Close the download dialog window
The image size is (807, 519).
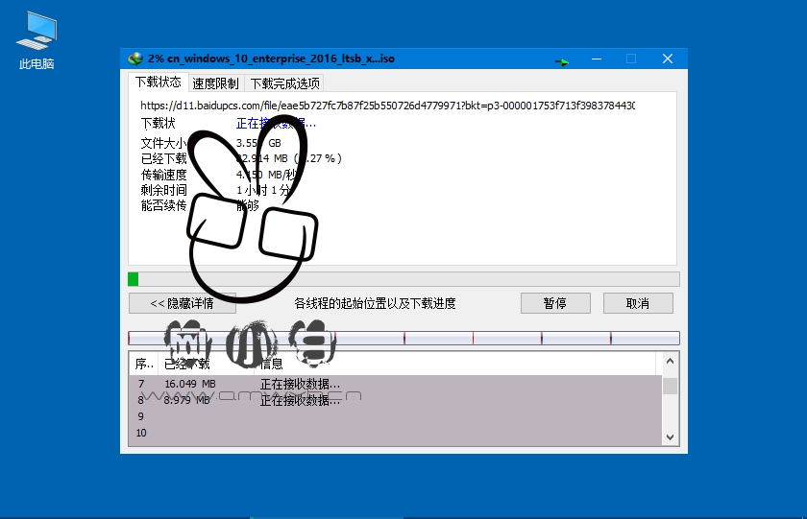click(668, 59)
